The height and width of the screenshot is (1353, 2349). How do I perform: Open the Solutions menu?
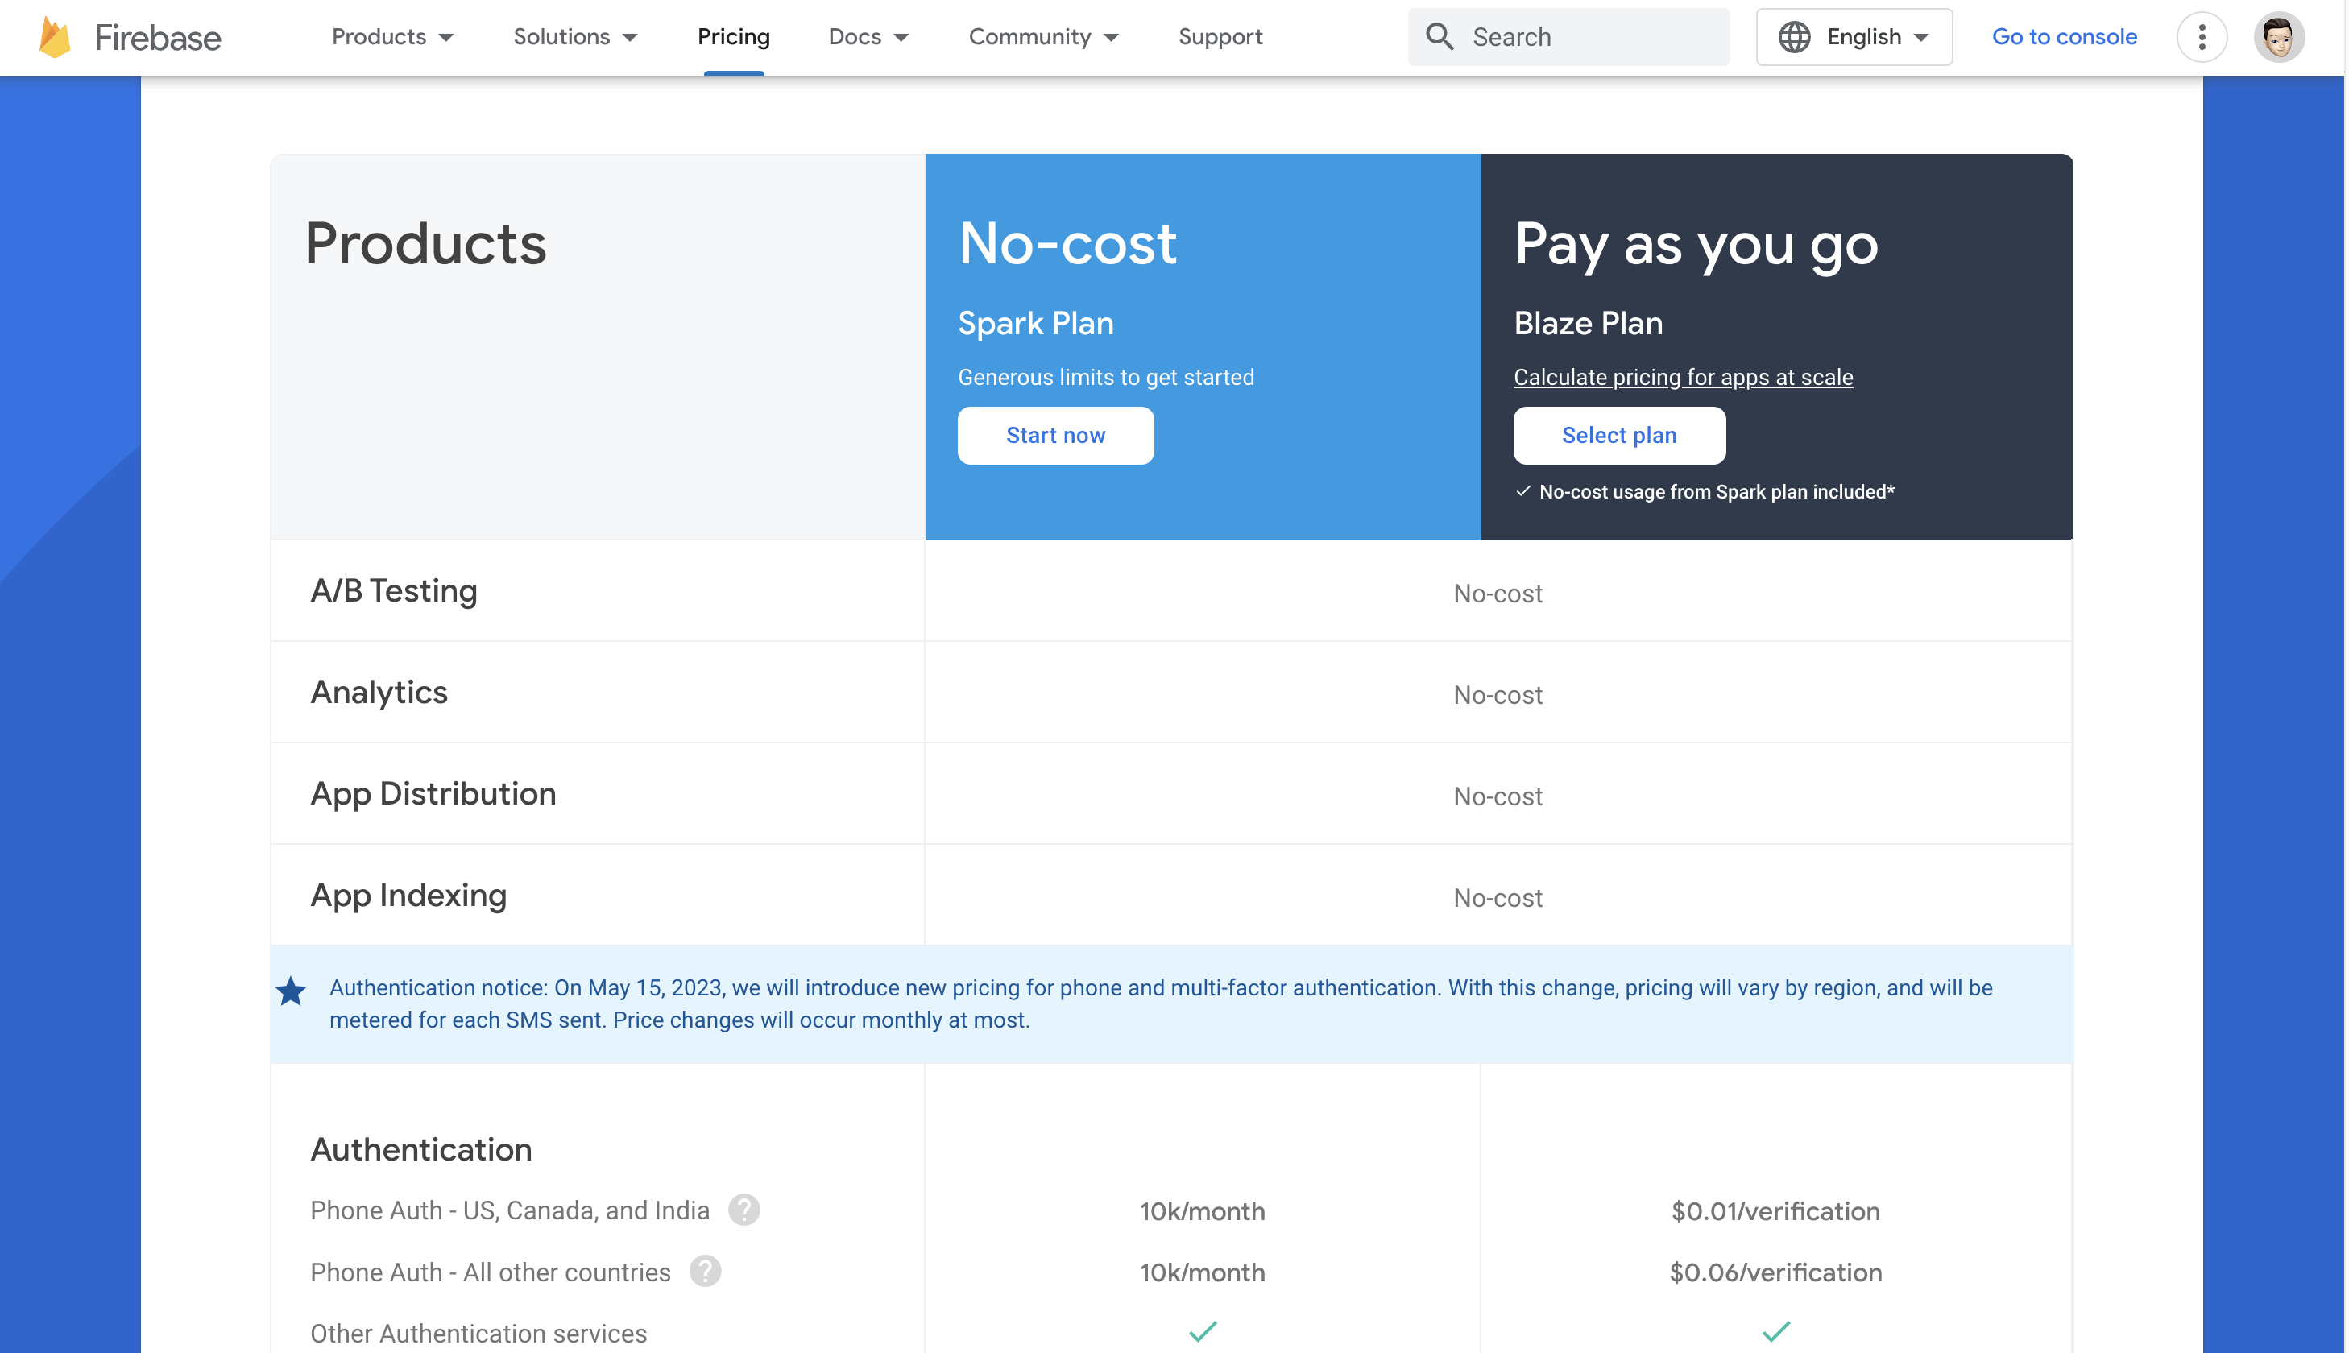pyautogui.click(x=573, y=35)
